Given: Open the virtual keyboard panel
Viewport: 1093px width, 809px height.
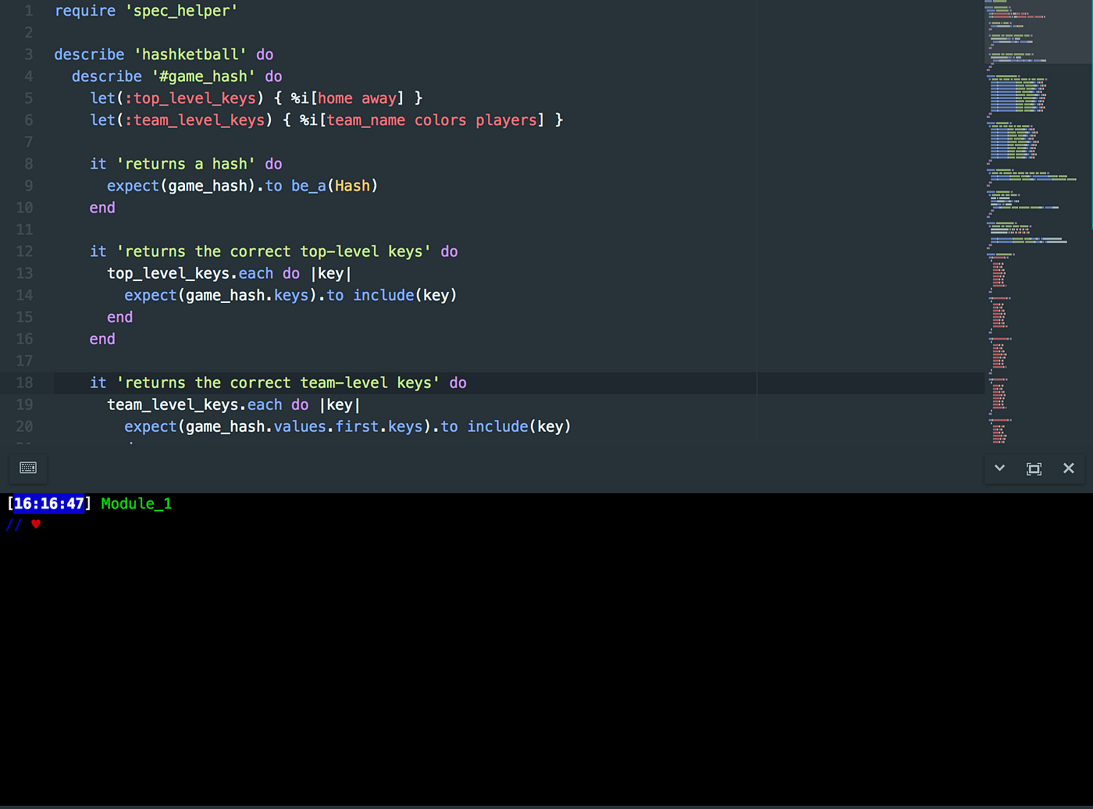Looking at the screenshot, I should pyautogui.click(x=28, y=468).
